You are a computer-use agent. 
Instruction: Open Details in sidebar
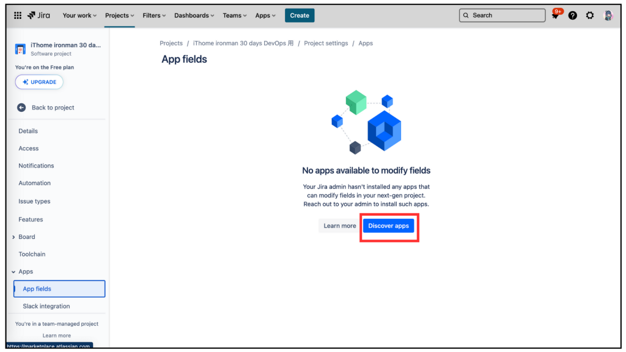pyautogui.click(x=28, y=131)
